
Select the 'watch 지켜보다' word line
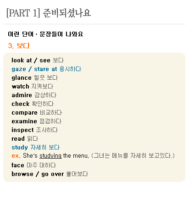tap(33, 87)
